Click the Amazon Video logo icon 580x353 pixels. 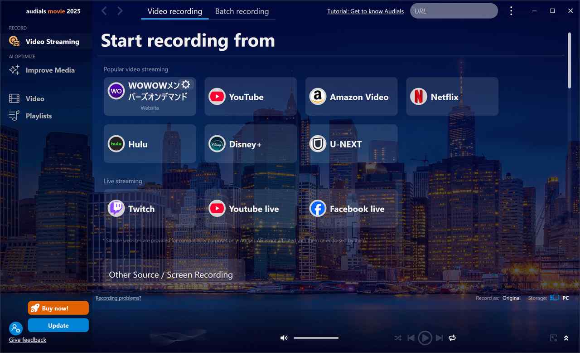click(x=318, y=97)
